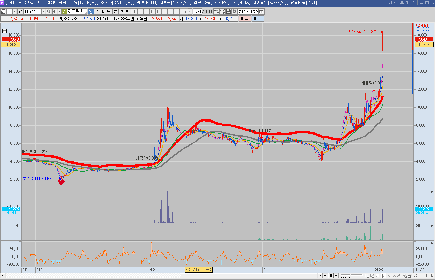Click the rewind button on playback bar
This screenshot has height=280, width=435.
click(x=325, y=276)
